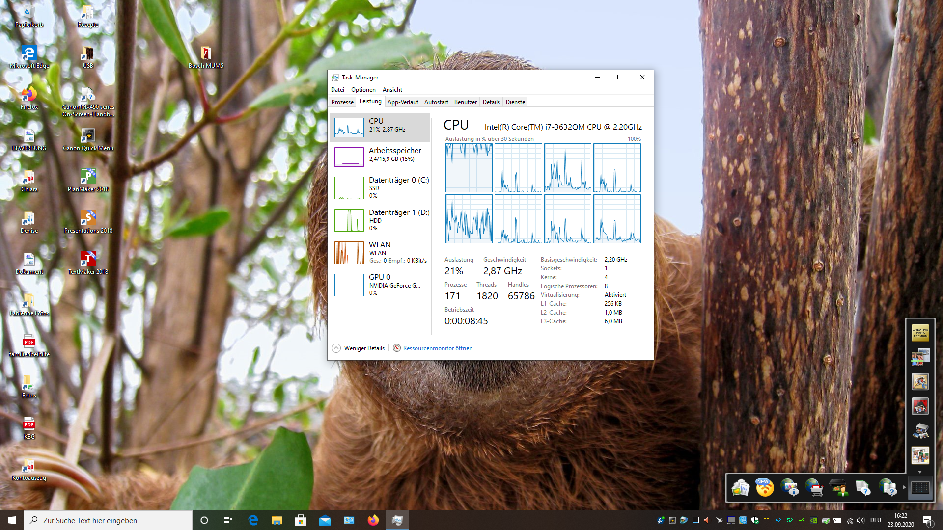The width and height of the screenshot is (943, 530).
Task: Open Firefox from the taskbar
Action: point(373,520)
